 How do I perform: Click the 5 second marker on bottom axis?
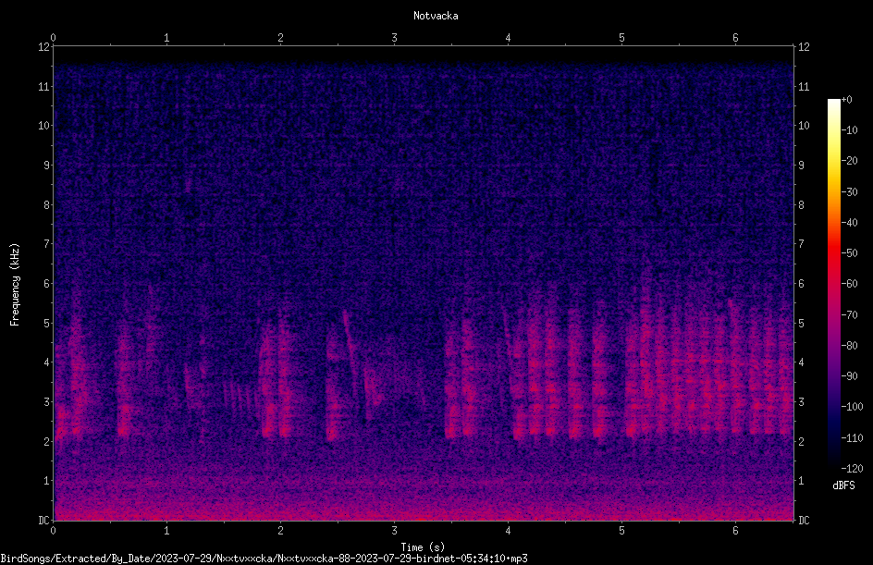pos(621,531)
